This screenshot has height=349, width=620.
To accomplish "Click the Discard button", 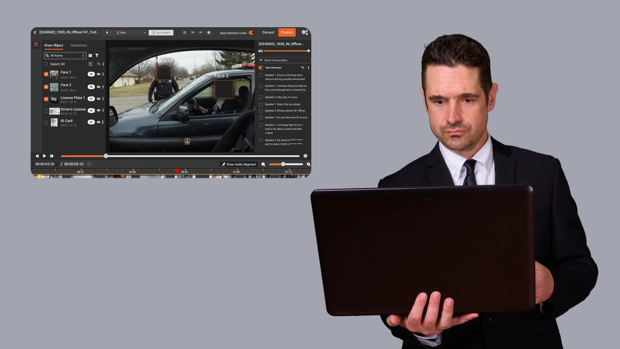I will point(268,32).
